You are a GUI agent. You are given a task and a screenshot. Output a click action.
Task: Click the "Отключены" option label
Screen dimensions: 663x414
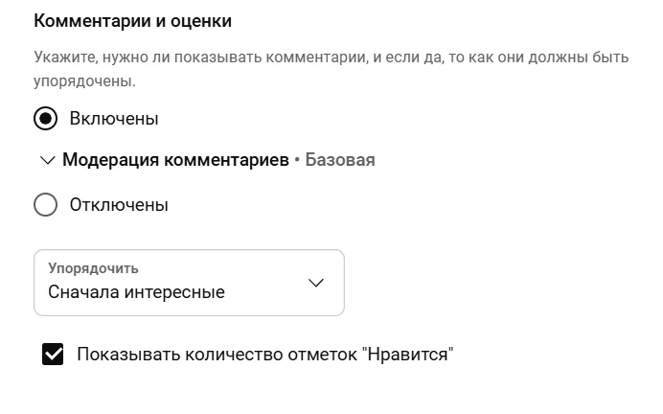click(x=119, y=205)
